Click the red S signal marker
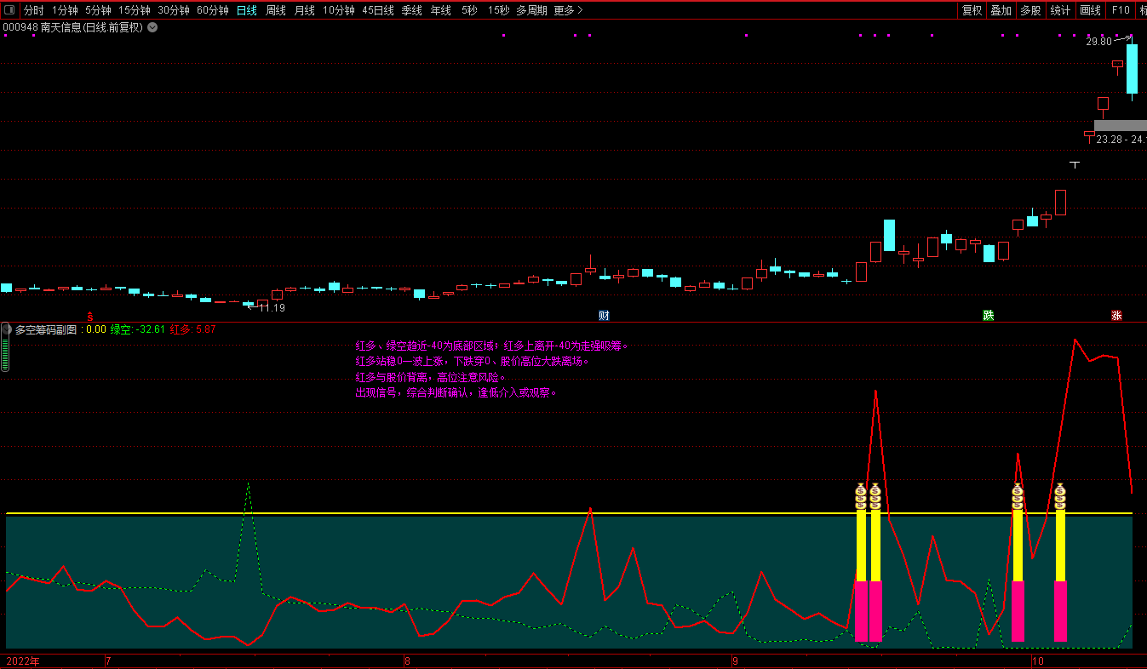This screenshot has width=1147, height=669. (90, 317)
